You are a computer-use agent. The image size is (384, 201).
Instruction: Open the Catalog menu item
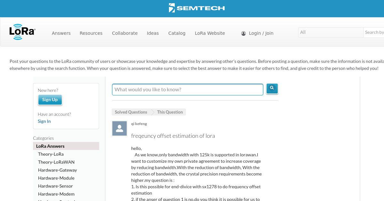pyautogui.click(x=177, y=33)
